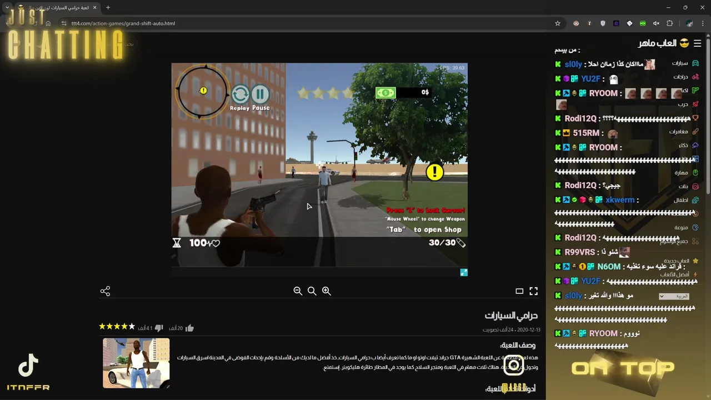Image resolution: width=711 pixels, height=400 pixels.
Task: Click the gray shield extension icon
Action: coord(603,23)
